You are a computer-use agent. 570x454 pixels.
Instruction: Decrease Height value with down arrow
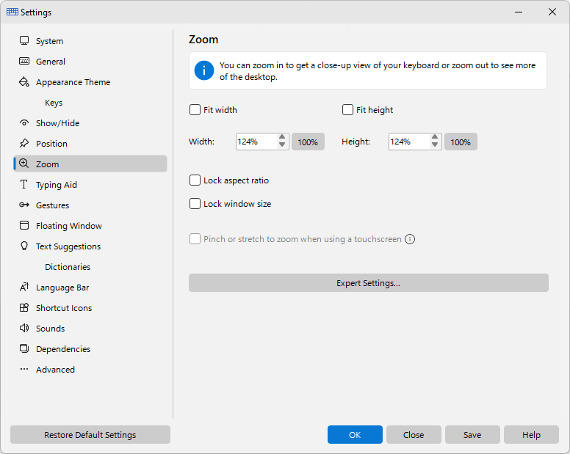pyautogui.click(x=435, y=144)
